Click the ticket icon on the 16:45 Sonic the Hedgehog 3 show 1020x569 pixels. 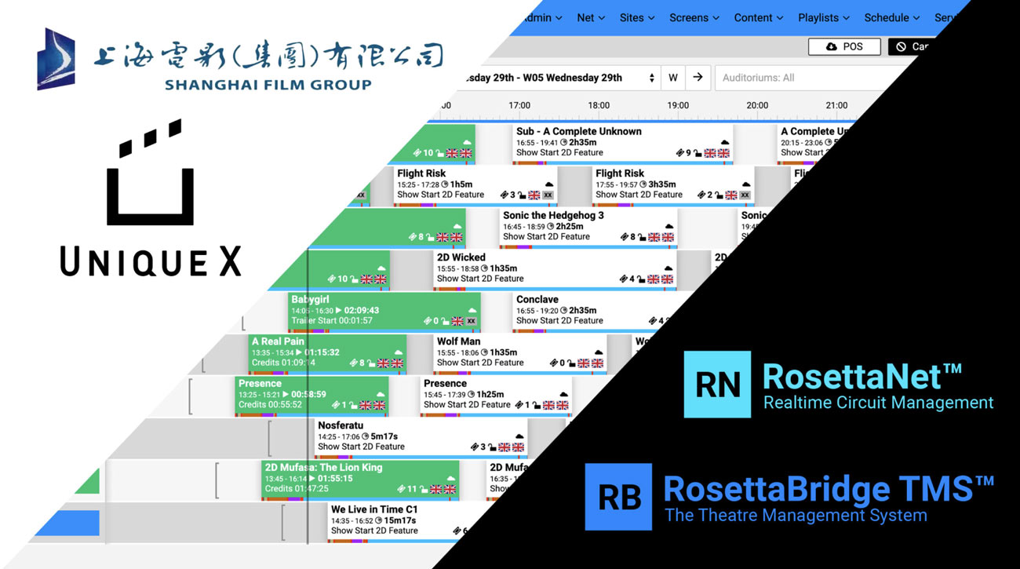[625, 237]
